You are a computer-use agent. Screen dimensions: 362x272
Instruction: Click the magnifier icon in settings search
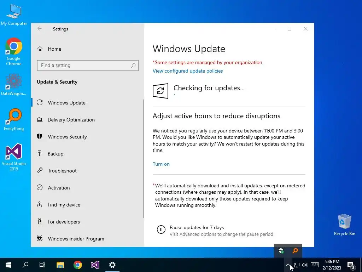pos(133,66)
